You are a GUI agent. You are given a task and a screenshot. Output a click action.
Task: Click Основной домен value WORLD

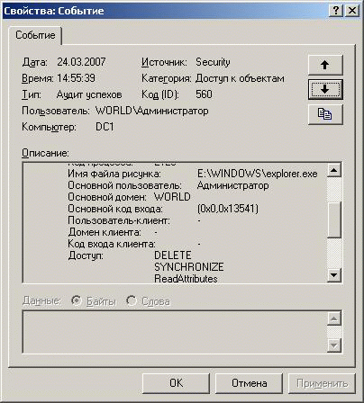(x=172, y=197)
